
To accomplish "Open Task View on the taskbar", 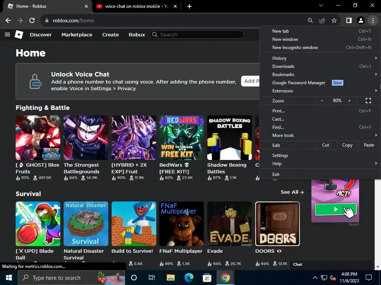I will 152,278.
